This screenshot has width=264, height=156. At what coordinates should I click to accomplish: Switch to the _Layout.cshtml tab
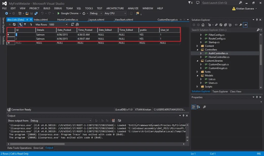[96, 19]
